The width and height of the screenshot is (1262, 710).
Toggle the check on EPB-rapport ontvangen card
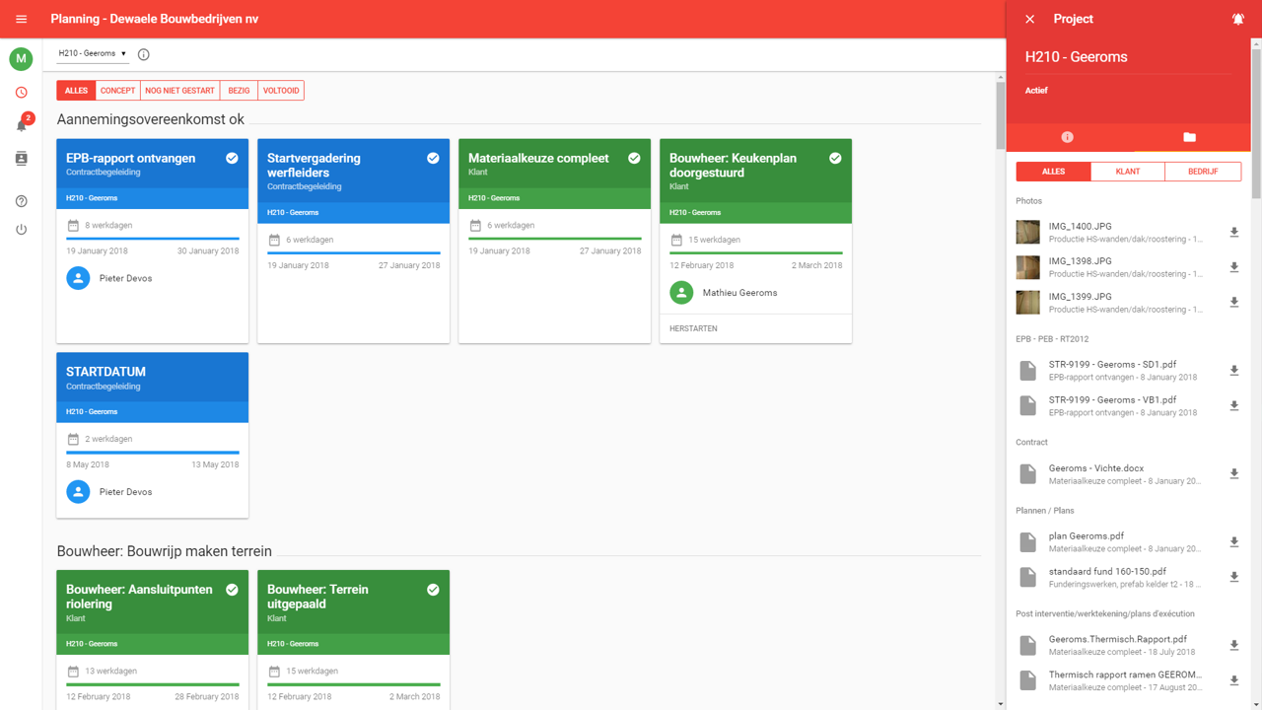coord(232,158)
